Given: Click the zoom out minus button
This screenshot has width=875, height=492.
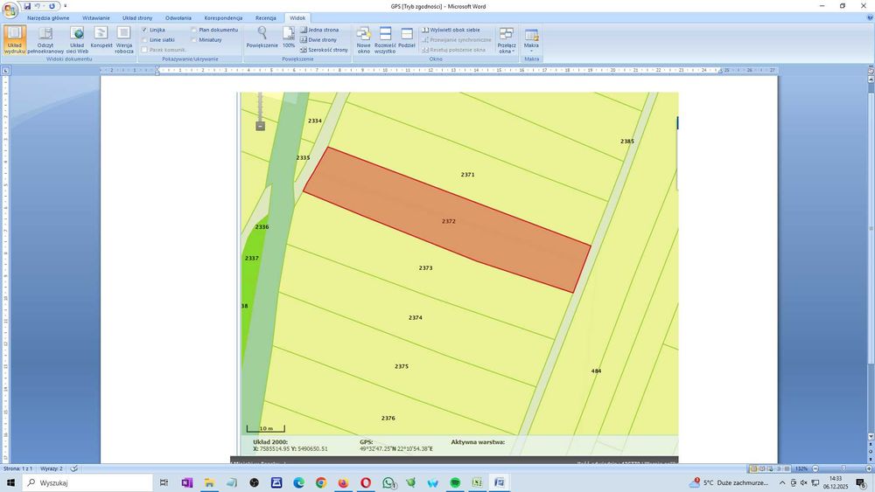Looking at the screenshot, I should (815, 468).
